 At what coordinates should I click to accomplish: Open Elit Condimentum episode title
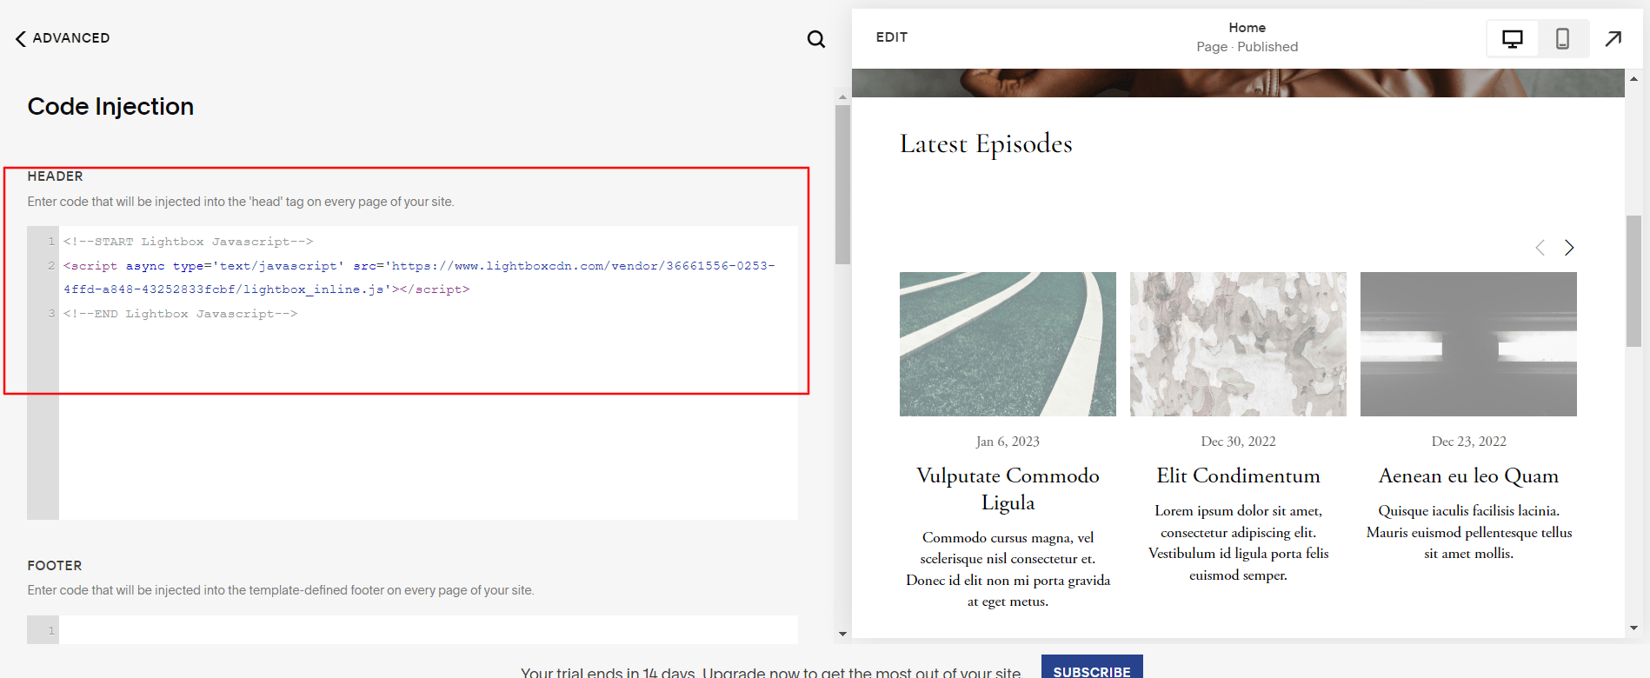click(1238, 475)
